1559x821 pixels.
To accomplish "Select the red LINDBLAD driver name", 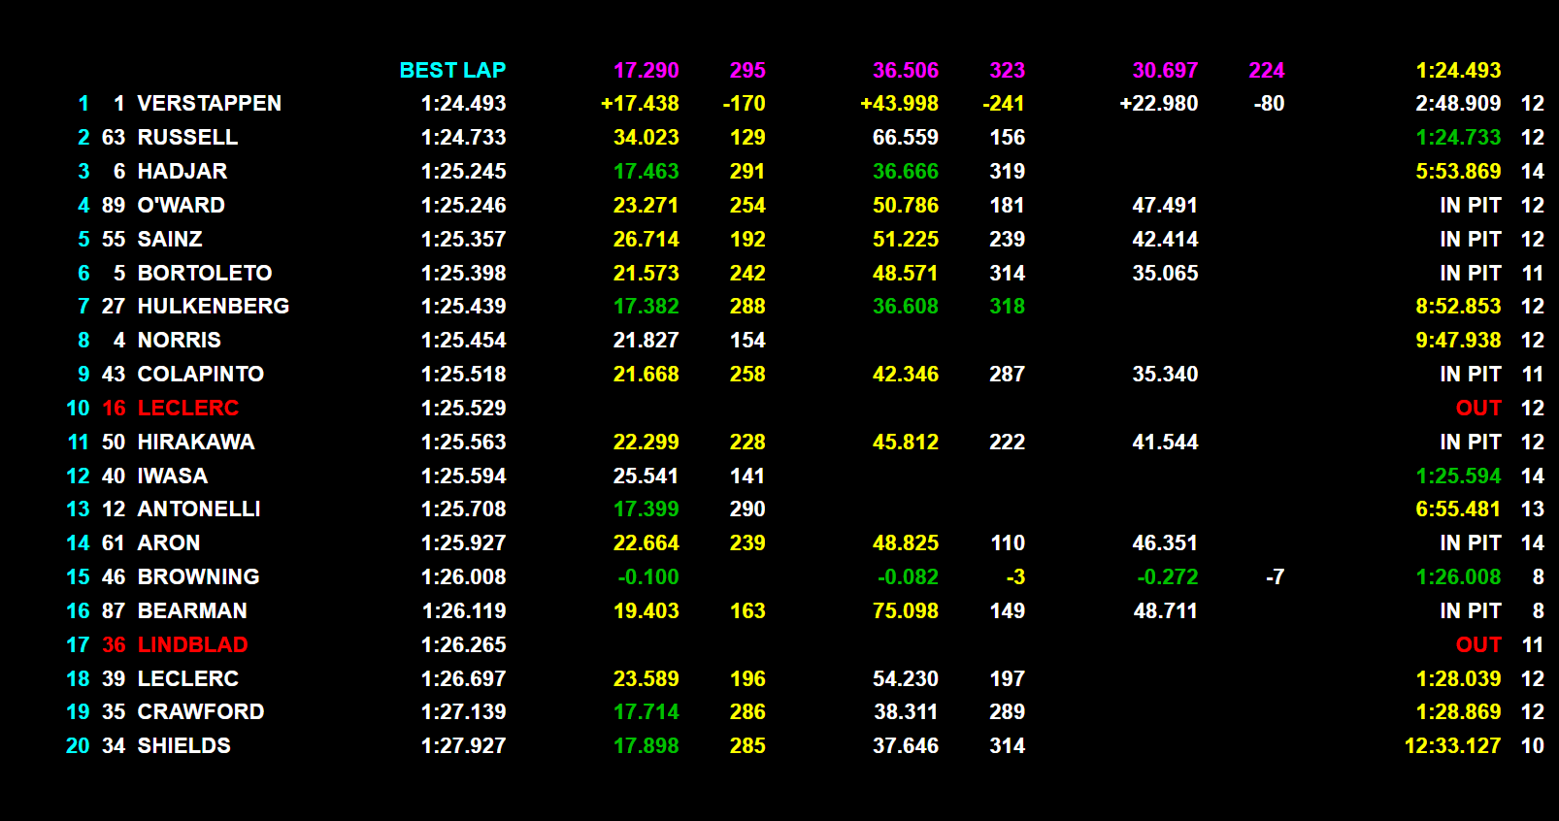I will coord(192,645).
